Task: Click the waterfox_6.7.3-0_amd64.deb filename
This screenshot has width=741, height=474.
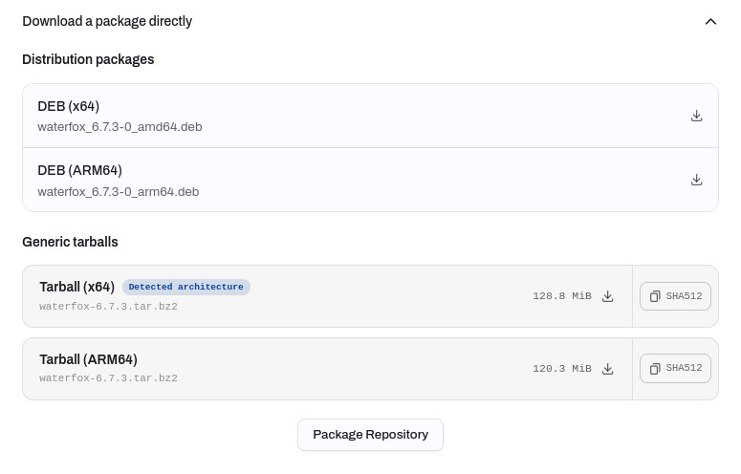Action: [x=120, y=127]
